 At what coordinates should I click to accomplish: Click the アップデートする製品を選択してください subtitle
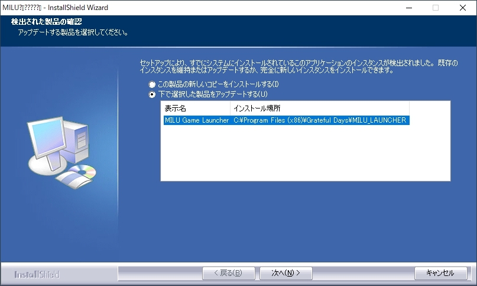[73, 31]
